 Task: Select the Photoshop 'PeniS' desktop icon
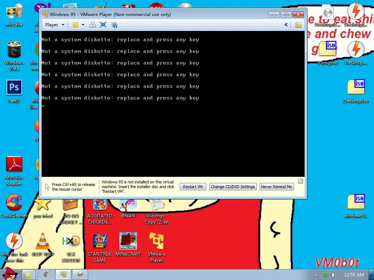(14, 92)
